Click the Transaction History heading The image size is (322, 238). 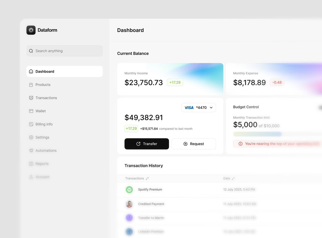(144, 166)
